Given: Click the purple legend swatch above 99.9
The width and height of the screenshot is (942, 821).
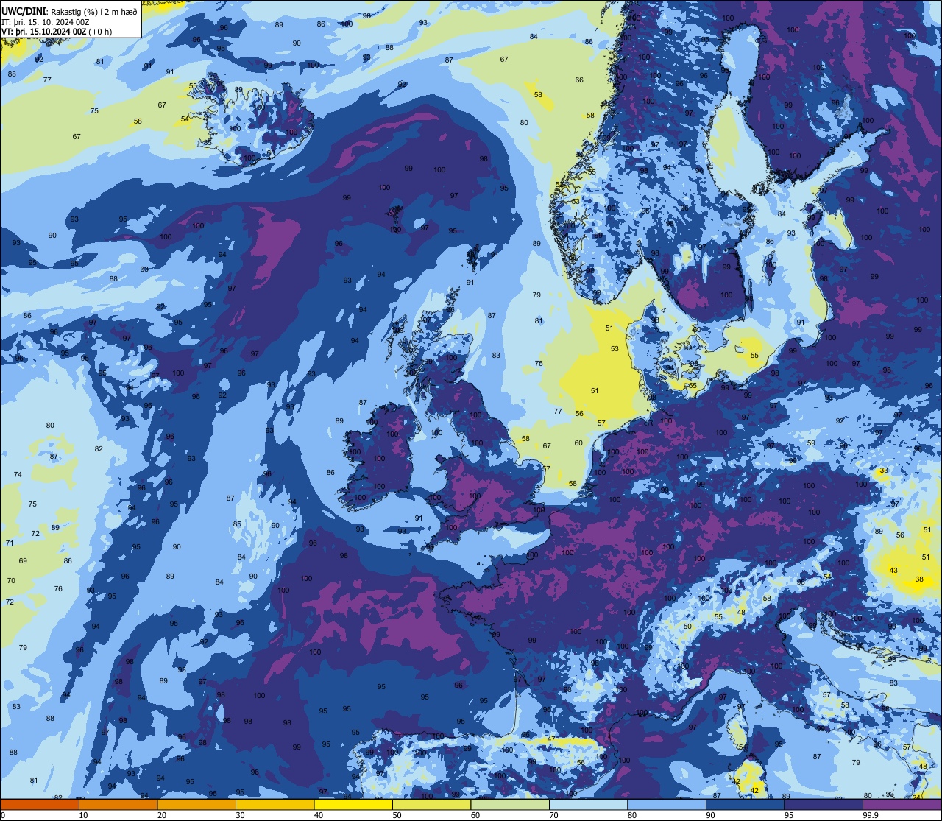Looking at the screenshot, I should click(902, 804).
